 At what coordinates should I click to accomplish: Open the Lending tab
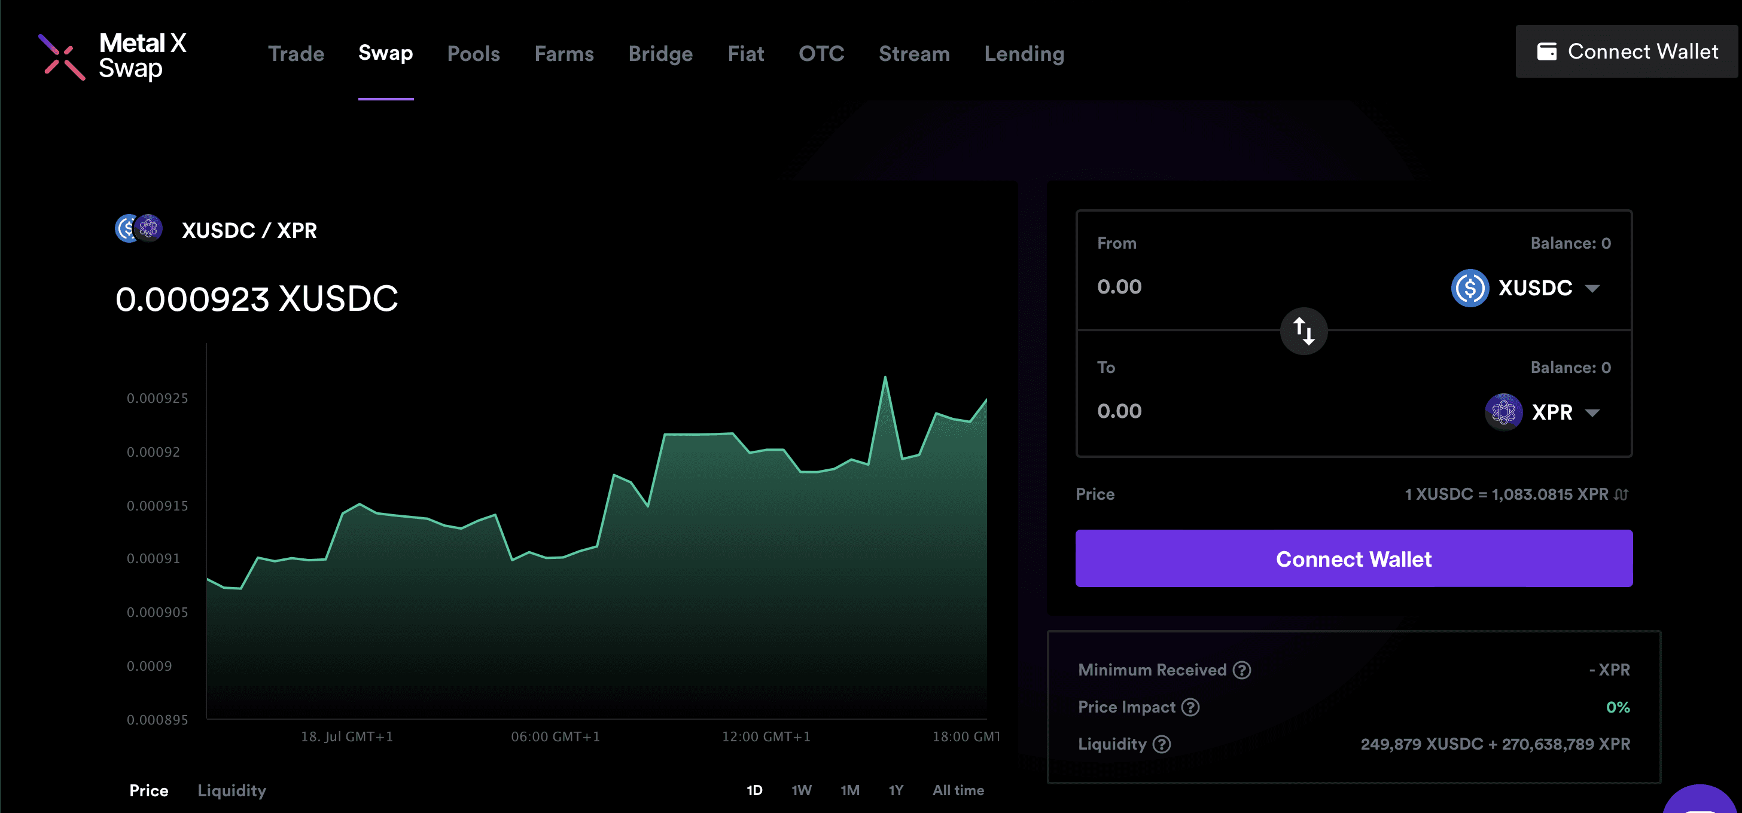coord(1024,53)
